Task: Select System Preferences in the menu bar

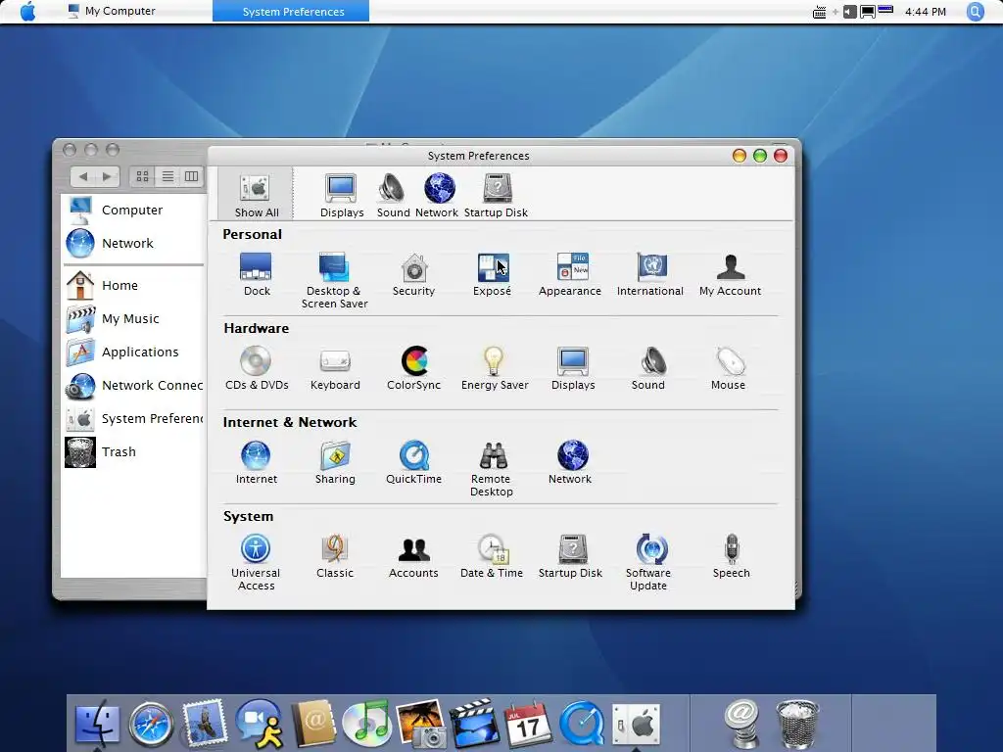Action: pyautogui.click(x=291, y=11)
